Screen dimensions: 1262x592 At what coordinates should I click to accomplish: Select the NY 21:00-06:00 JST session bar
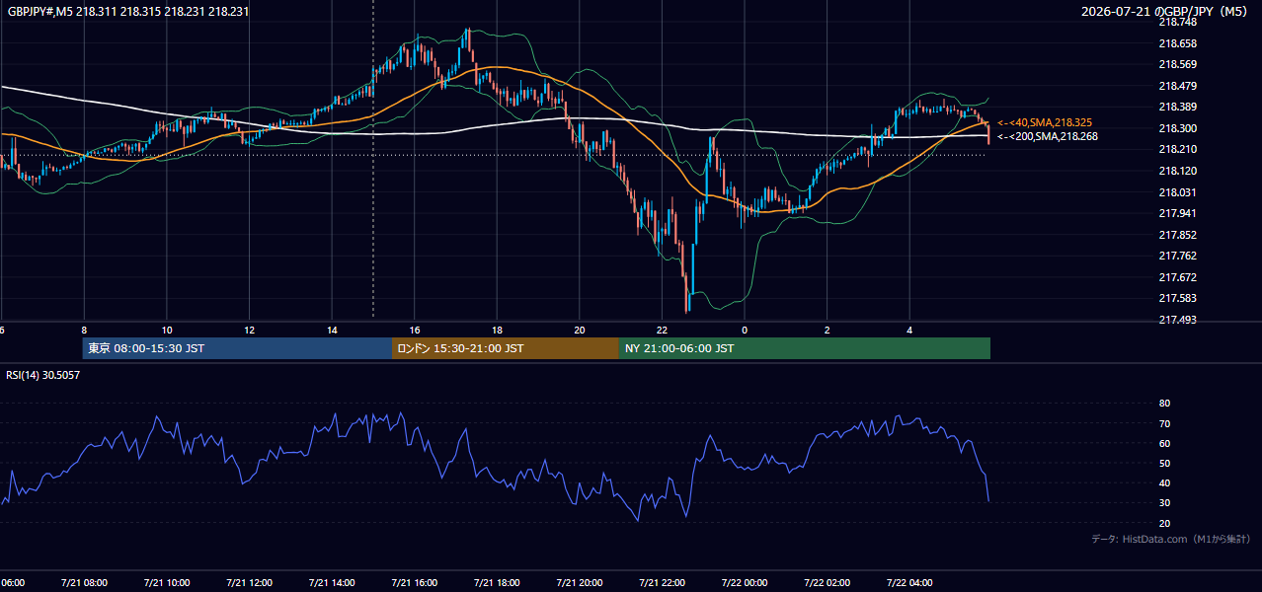click(805, 348)
